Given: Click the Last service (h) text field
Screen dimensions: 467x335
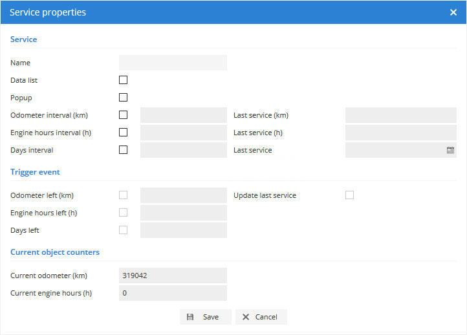Looking at the screenshot, I should coord(400,133).
